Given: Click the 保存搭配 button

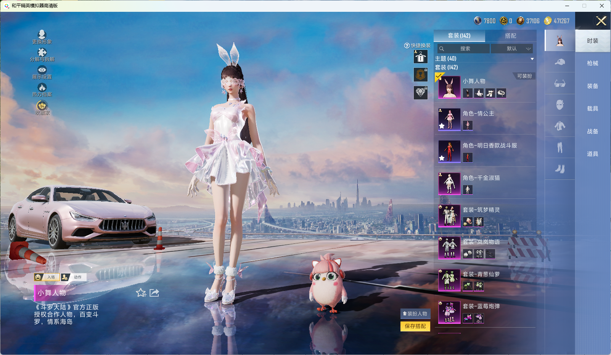Looking at the screenshot, I should click(x=415, y=326).
